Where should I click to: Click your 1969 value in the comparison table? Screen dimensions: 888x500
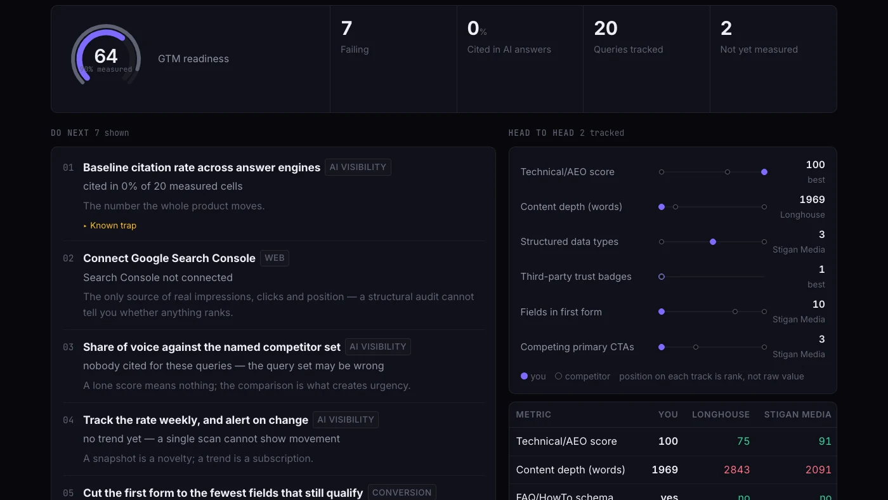click(x=665, y=470)
